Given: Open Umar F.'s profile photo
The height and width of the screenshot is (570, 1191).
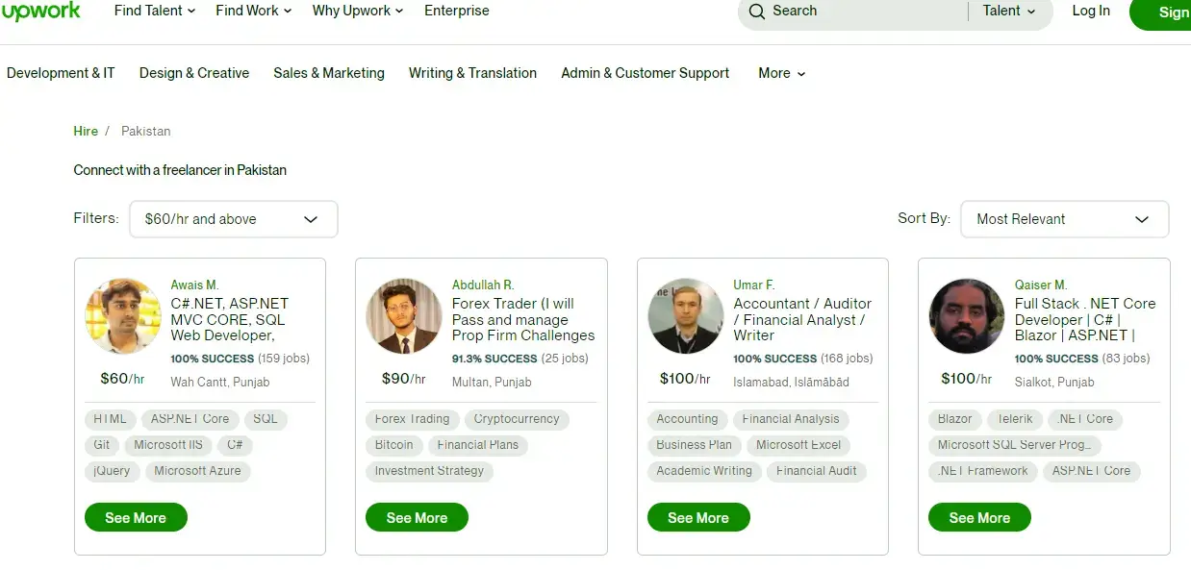Looking at the screenshot, I should pyautogui.click(x=686, y=316).
